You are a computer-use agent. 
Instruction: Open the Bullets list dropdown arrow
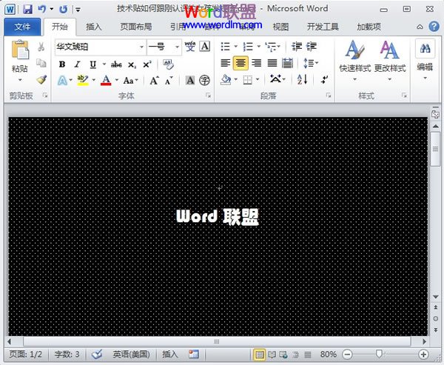click(235, 46)
